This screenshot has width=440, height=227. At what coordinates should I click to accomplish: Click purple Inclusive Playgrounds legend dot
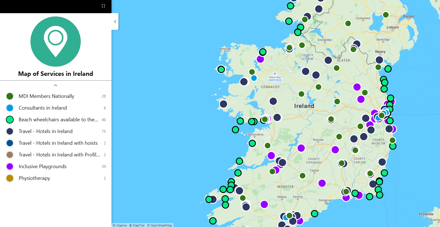[x=10, y=166]
